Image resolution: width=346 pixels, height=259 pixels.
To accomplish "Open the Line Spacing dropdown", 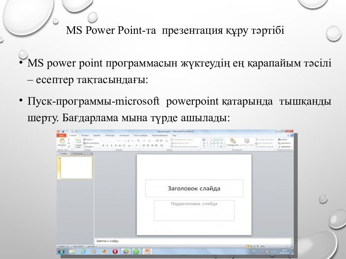I will pyautogui.click(x=167, y=141).
